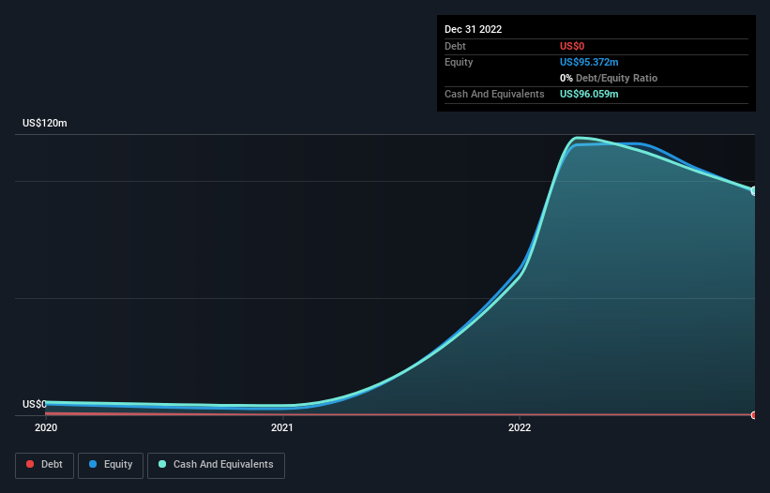Click the US$0 y-axis label

point(35,404)
